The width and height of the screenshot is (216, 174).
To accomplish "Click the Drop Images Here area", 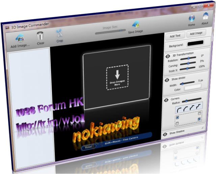I will (118, 78).
